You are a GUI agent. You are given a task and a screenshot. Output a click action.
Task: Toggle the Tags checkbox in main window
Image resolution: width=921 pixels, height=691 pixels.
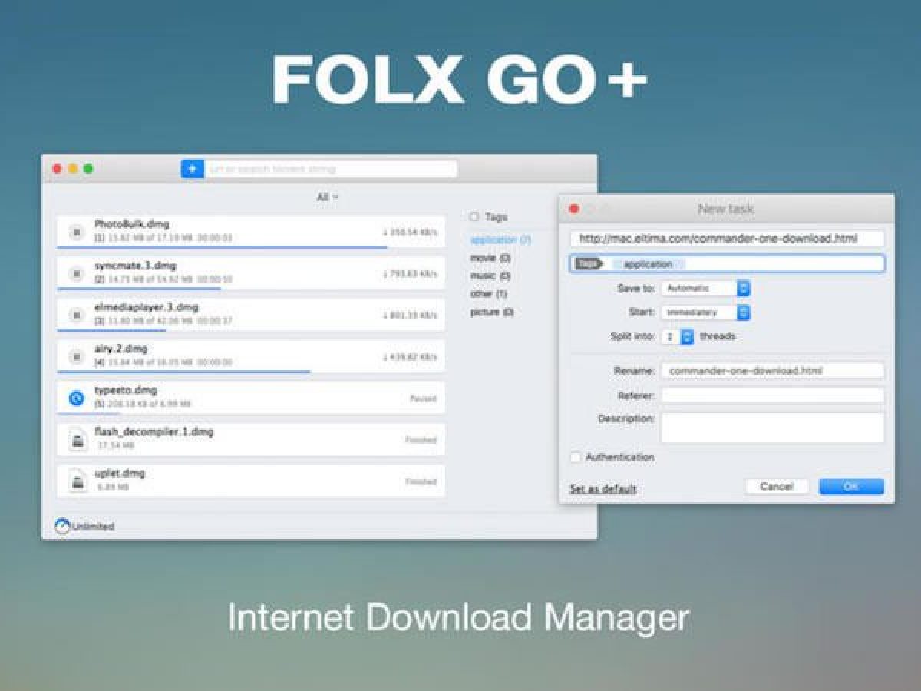(x=474, y=217)
